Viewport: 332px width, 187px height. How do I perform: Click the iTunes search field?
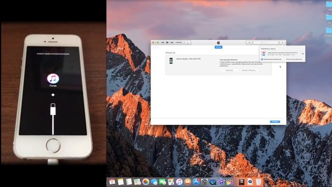pos(266,43)
